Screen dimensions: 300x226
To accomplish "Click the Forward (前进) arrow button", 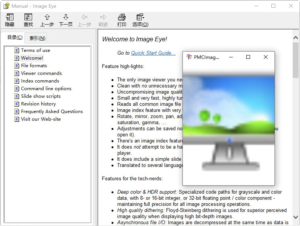I will (103, 20).
